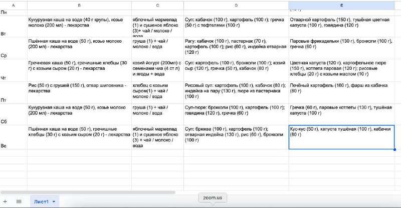Click the fill handle of the selected cell

click(394, 149)
